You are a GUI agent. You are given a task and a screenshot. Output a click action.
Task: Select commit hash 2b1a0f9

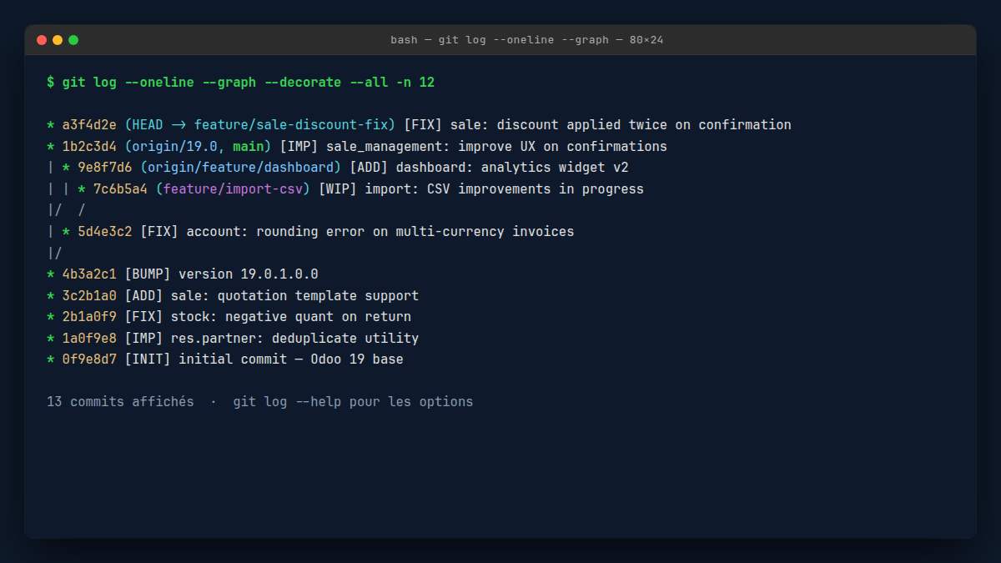89,317
